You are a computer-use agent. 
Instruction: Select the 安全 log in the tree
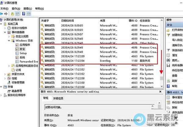[22, 49]
